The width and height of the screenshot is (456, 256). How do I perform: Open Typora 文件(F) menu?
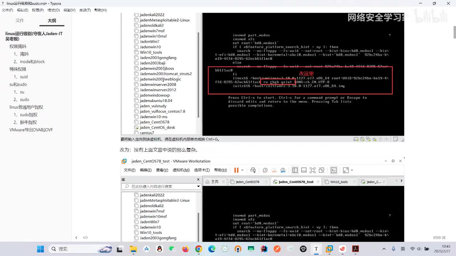pyautogui.click(x=7, y=10)
